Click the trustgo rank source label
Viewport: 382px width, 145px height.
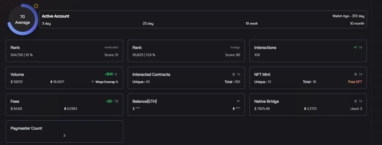(235, 47)
